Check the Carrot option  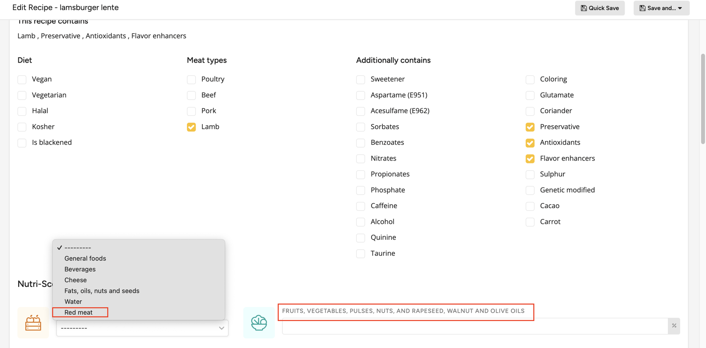530,222
